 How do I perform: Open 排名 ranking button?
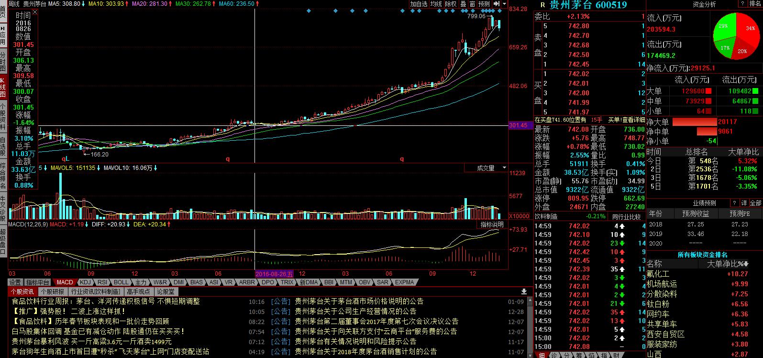pos(755,4)
